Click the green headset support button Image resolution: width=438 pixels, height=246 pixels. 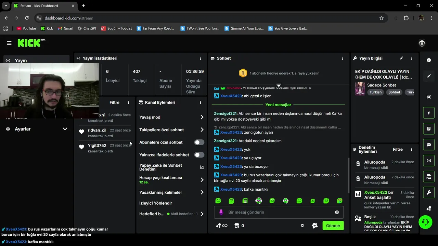click(x=425, y=222)
